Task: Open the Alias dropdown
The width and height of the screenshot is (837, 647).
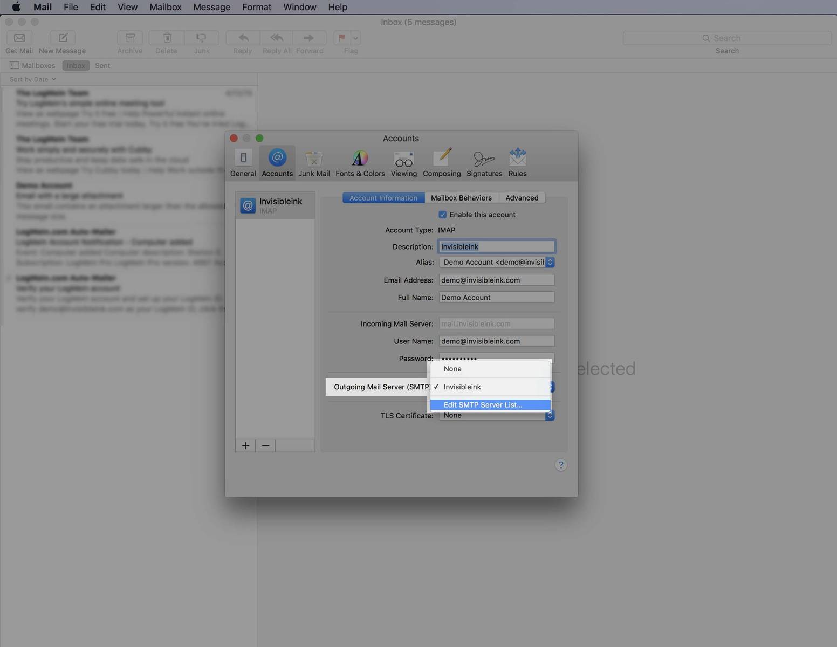Action: pos(497,262)
